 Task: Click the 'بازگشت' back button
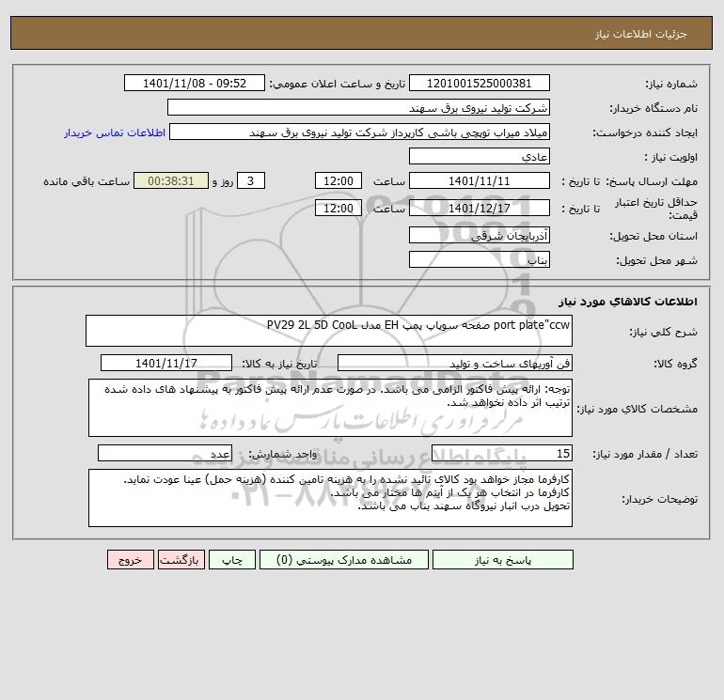click(x=181, y=560)
